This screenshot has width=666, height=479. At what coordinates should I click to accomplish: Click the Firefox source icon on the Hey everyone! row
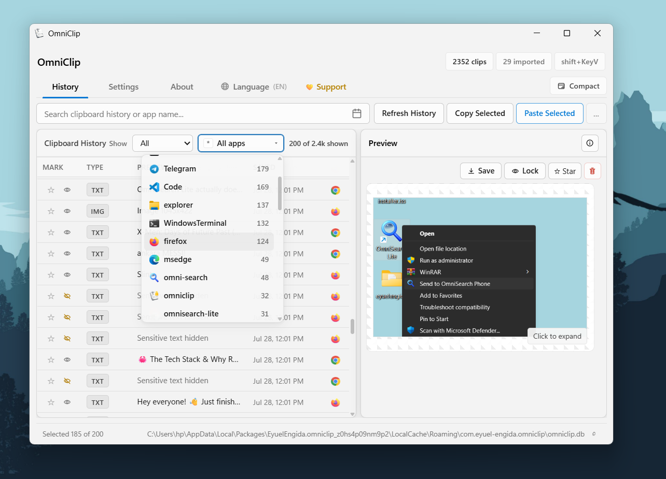[x=336, y=402]
